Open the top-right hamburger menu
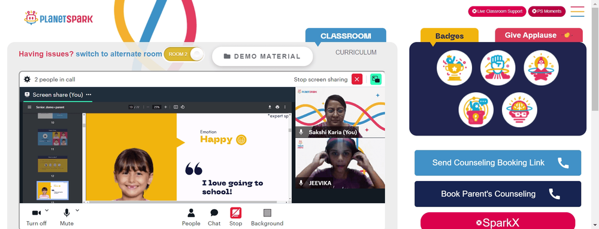The width and height of the screenshot is (599, 229). 577,11
